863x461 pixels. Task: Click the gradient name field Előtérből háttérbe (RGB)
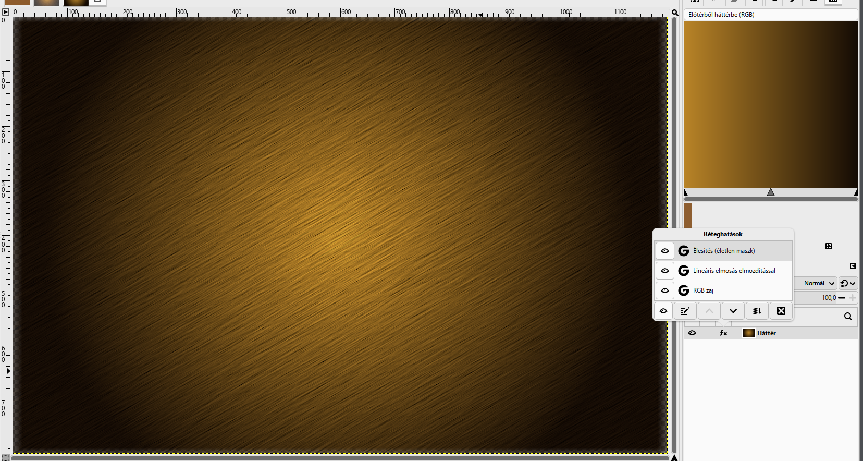(x=771, y=15)
